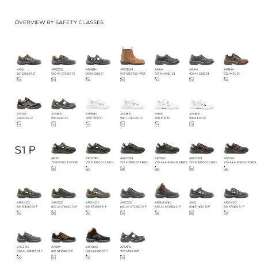Select the brown ARISTON boot image

point(132,56)
